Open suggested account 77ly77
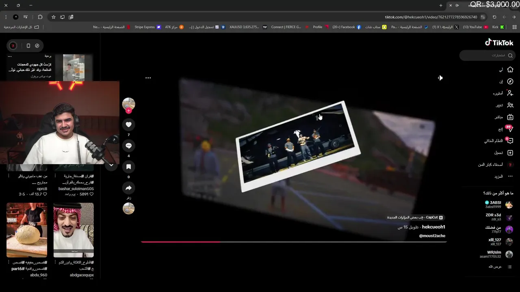This screenshot has height=292, width=520. (498, 230)
